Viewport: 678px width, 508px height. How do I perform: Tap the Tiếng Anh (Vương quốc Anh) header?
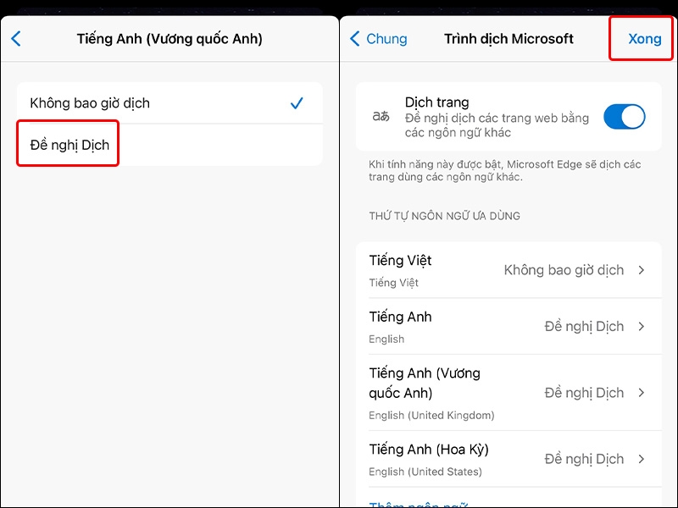[169, 38]
